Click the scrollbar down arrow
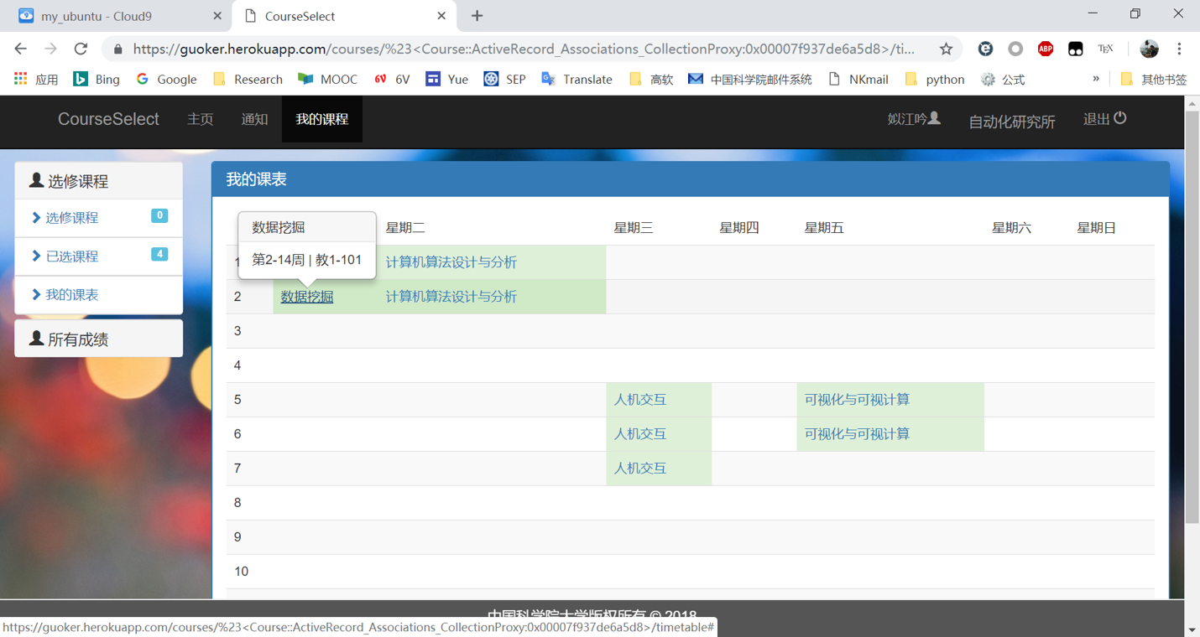 point(1192,629)
